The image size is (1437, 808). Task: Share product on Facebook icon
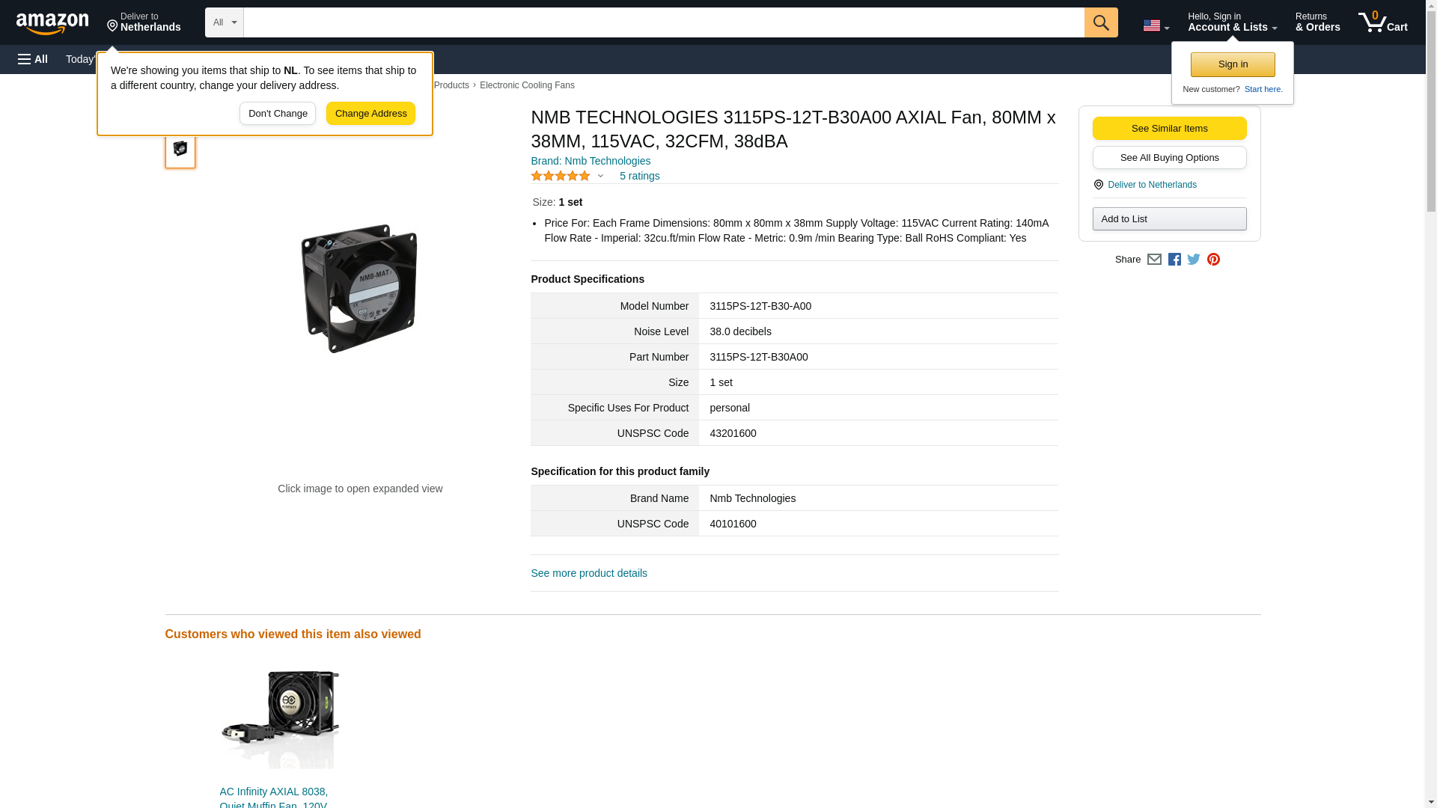tap(1174, 260)
